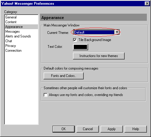Select the Connection category

(x=13, y=51)
